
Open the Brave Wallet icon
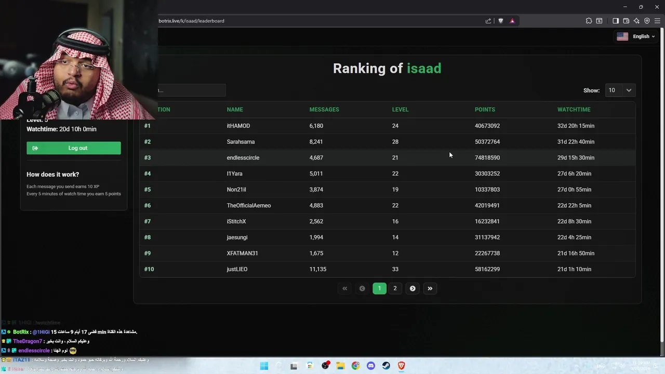point(626,21)
